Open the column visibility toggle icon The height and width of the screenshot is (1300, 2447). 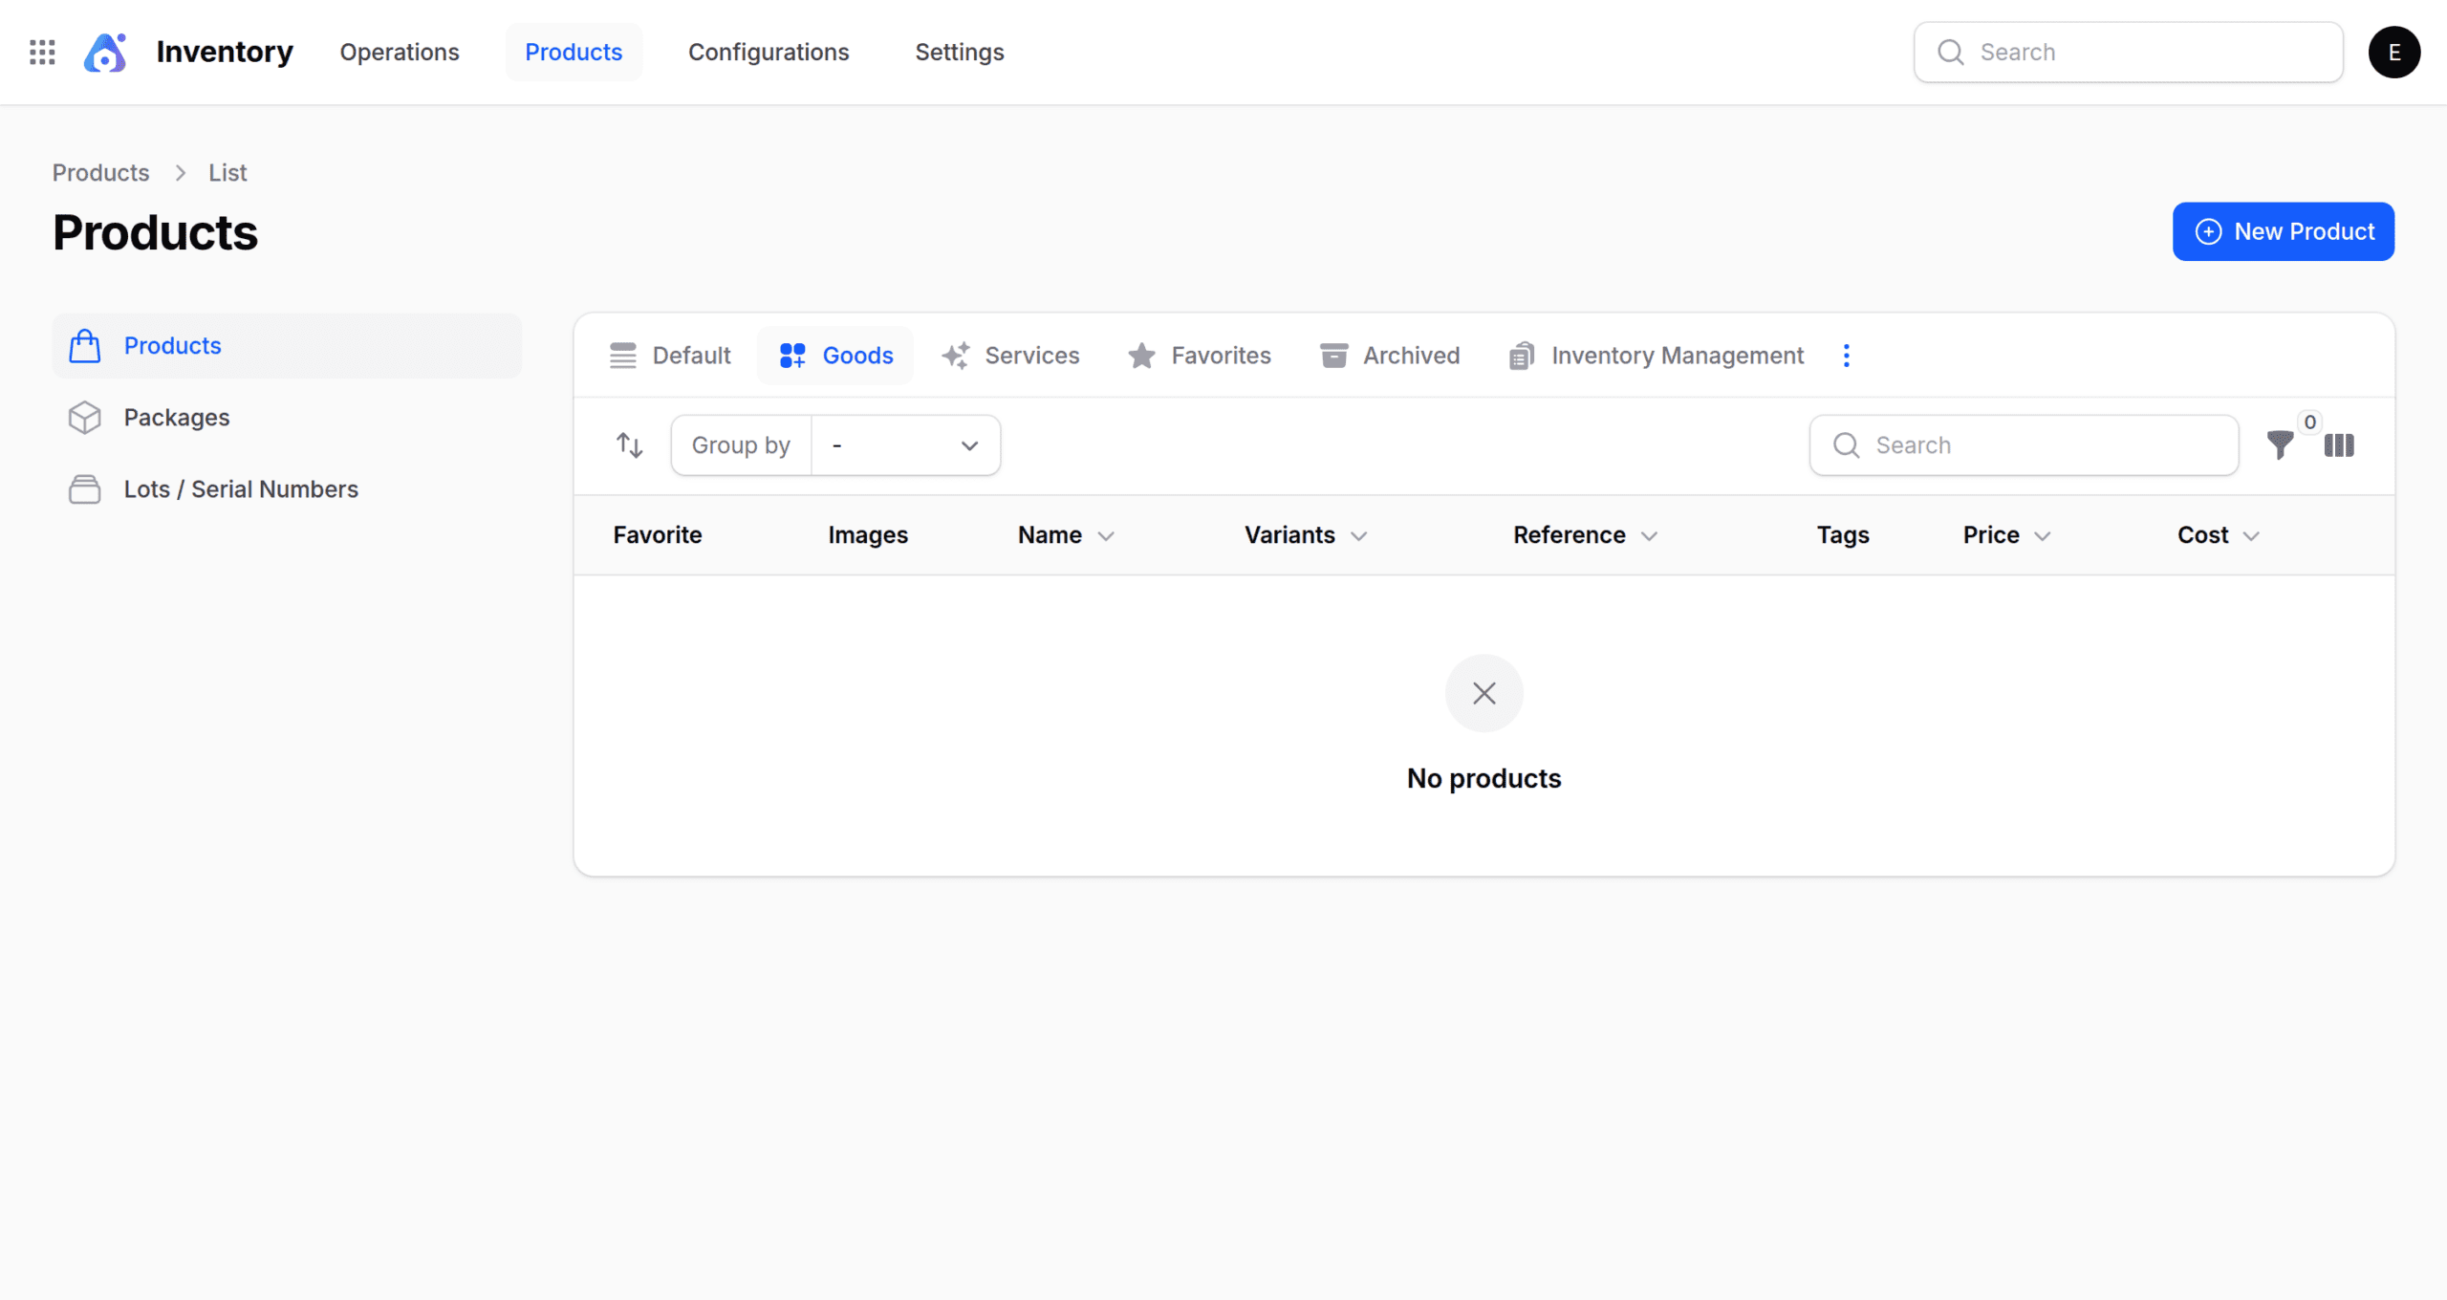2339,445
